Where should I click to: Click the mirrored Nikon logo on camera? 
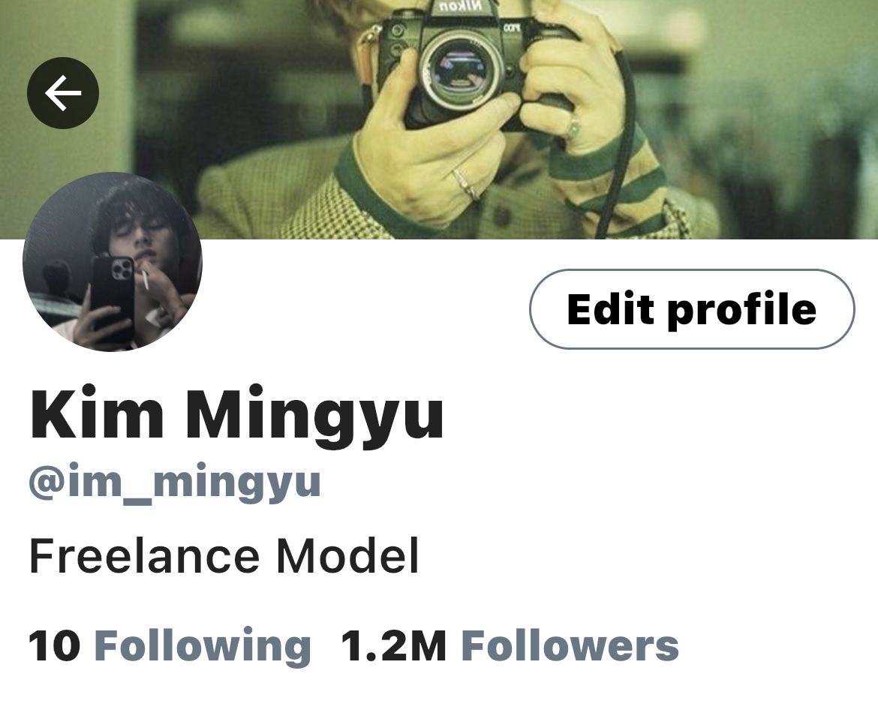(459, 8)
